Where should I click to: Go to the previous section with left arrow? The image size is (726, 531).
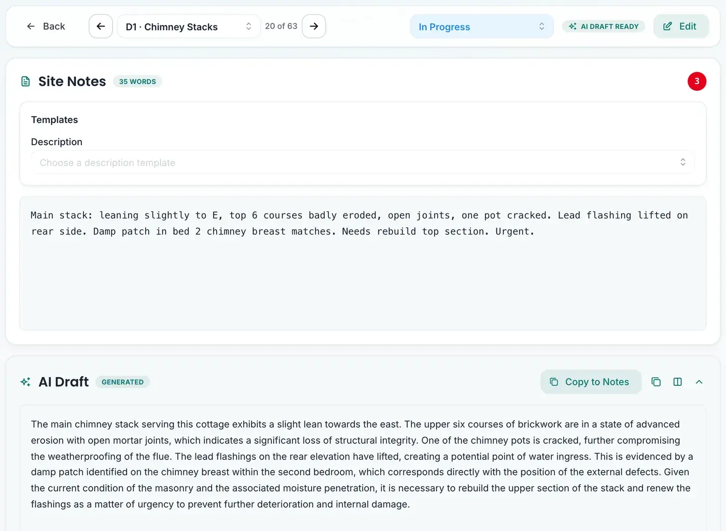pos(101,26)
